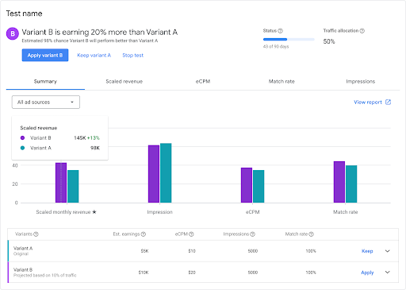Click the '$20' eCPM cell
This screenshot has height=290, width=406.
click(192, 273)
